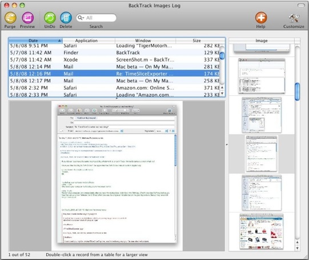Click the vertical split divider handle
Screen dimensions: 309x260
click(x=227, y=145)
